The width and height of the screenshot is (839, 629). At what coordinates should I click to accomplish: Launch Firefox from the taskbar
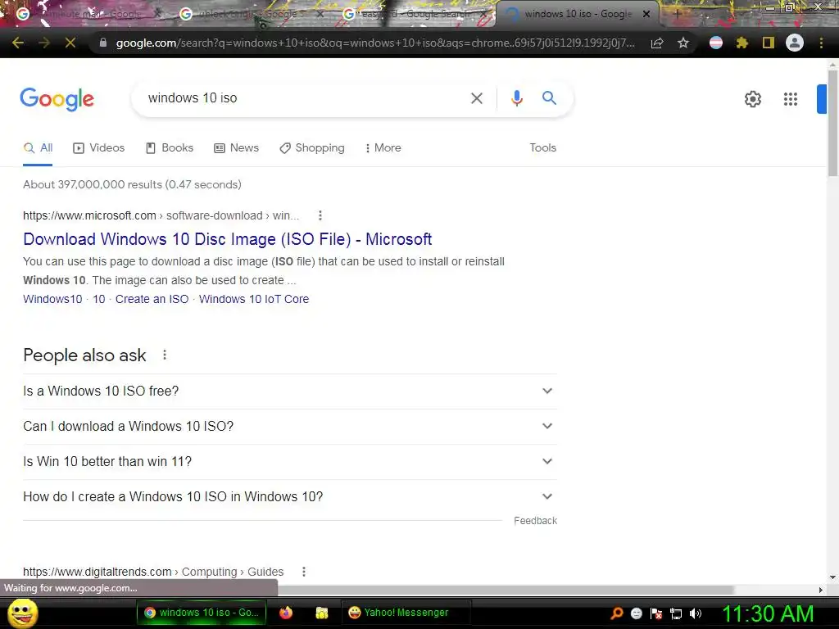(x=286, y=613)
